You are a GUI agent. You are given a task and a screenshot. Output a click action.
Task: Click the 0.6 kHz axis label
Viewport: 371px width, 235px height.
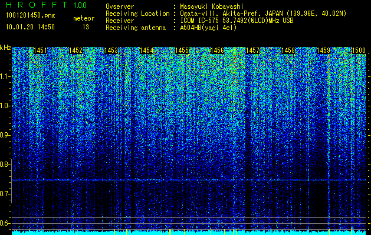coord(5,223)
